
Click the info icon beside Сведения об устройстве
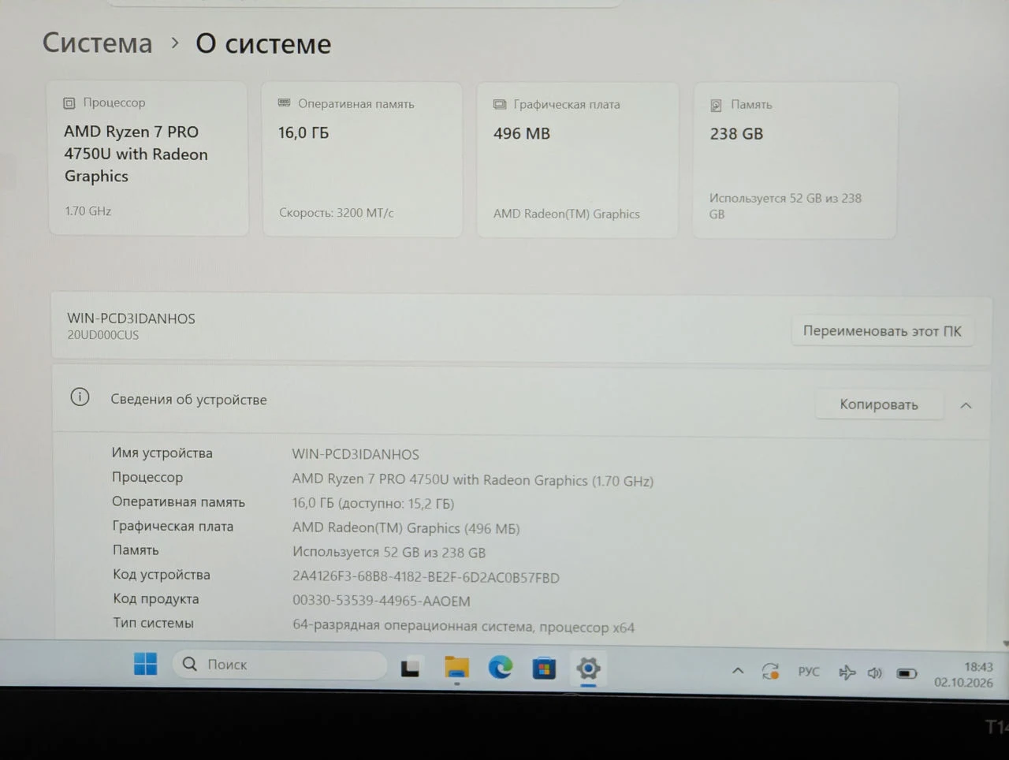80,397
